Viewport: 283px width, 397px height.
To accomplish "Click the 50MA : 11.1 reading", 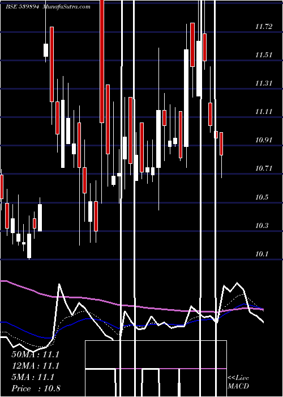I will click(35, 354).
